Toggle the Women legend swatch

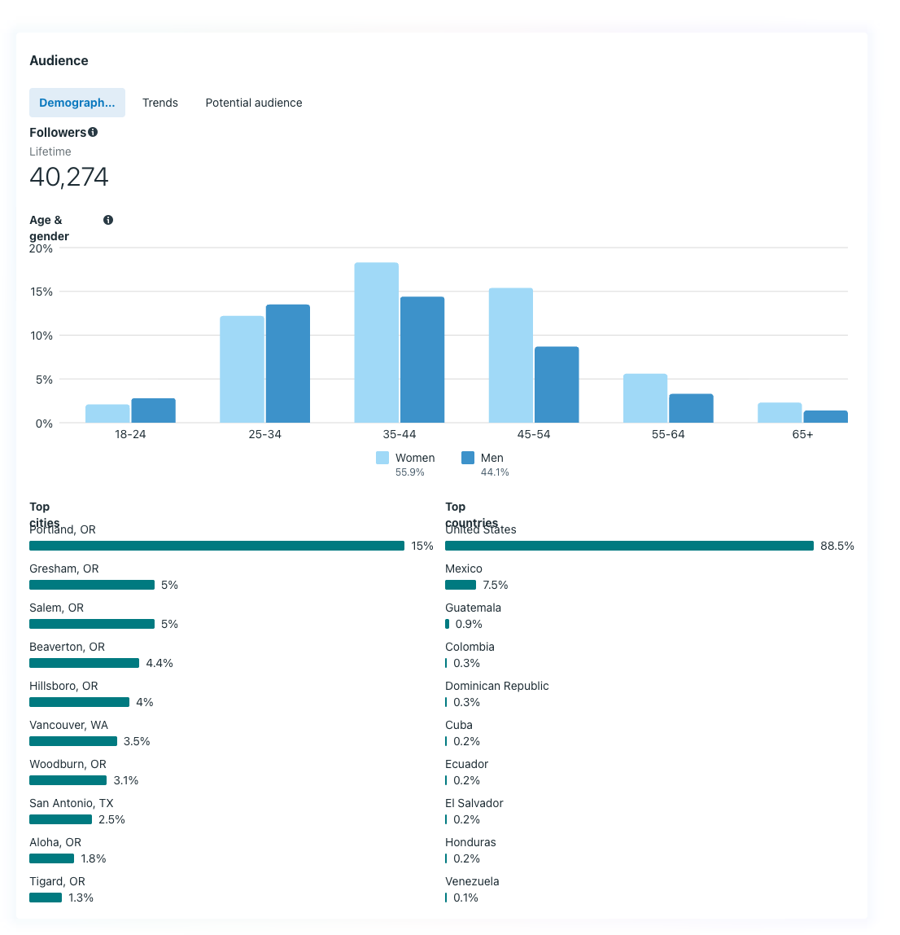pos(382,458)
